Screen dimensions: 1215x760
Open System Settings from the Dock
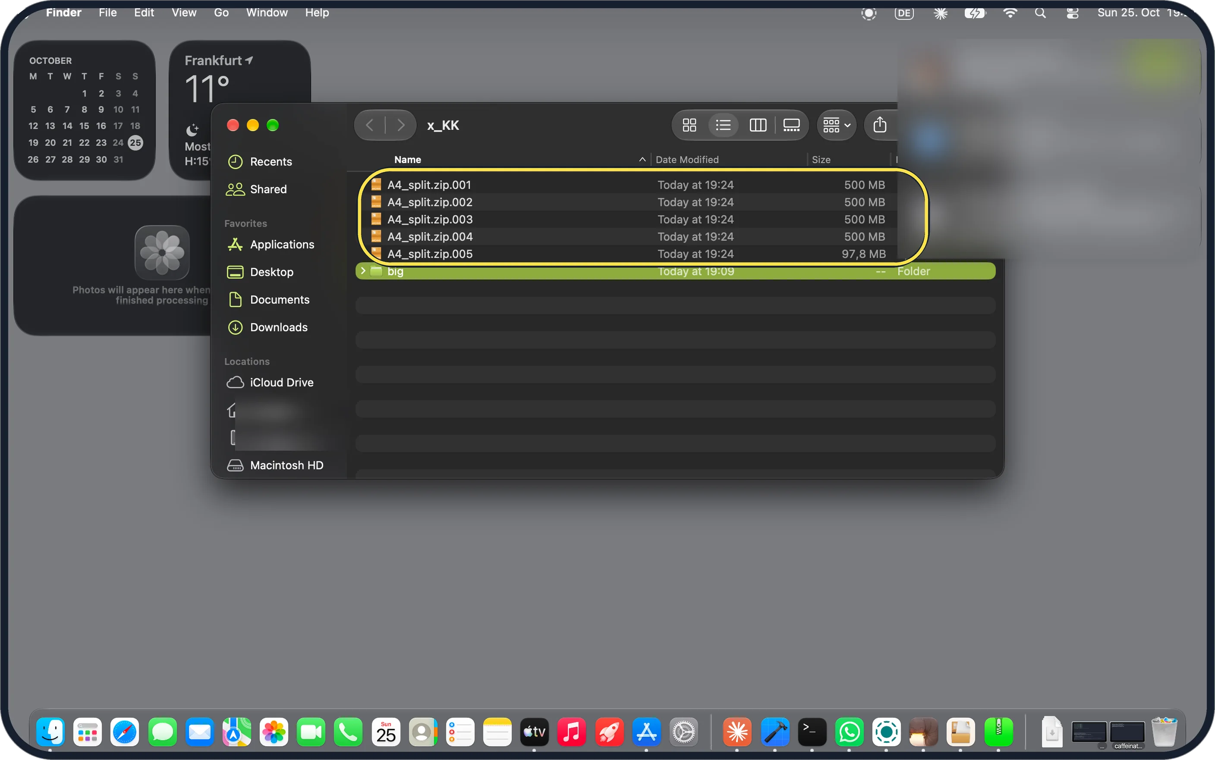click(684, 732)
